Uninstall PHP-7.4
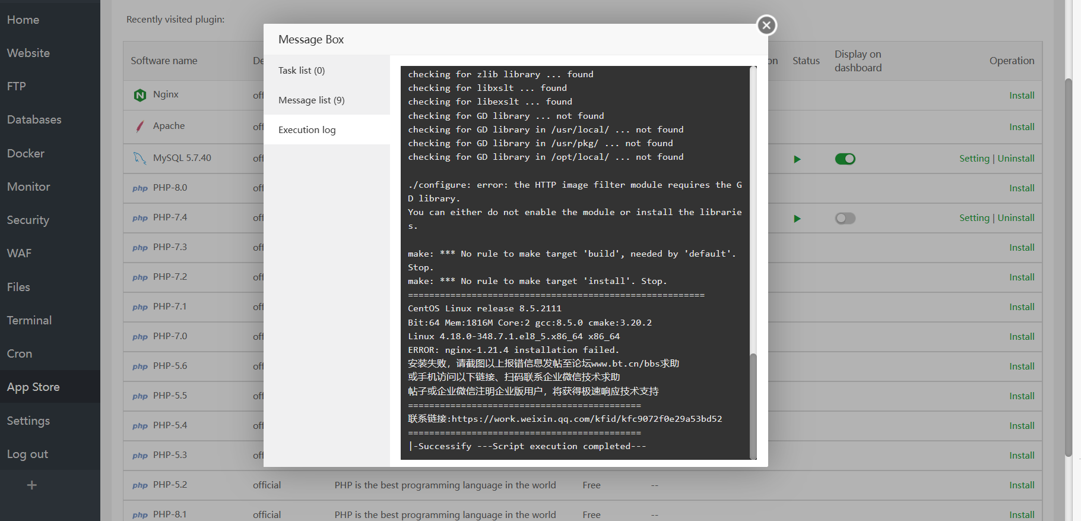This screenshot has height=521, width=1081. [1016, 218]
